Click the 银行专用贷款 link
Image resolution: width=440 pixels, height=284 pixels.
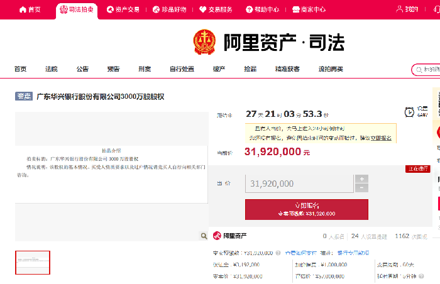coord(353,253)
